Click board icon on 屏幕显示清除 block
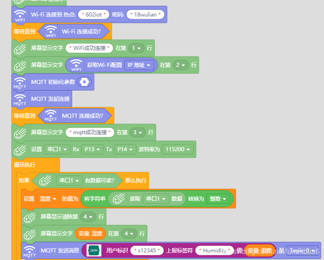The image size is (324, 260). (29, 217)
